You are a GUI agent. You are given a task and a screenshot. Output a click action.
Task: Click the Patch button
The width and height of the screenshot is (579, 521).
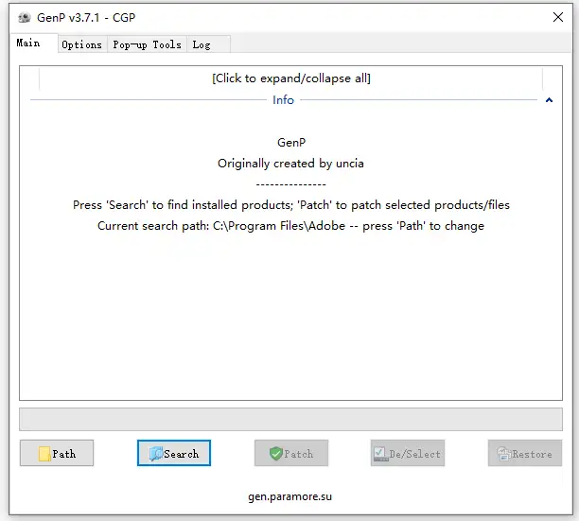click(291, 453)
